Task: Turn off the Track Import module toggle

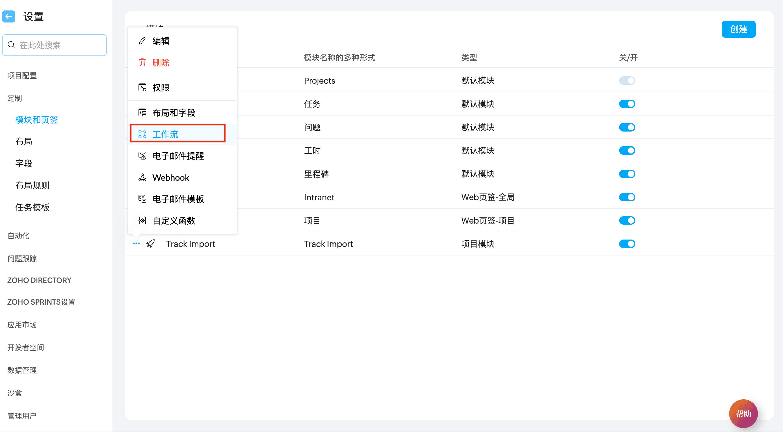Action: (627, 244)
